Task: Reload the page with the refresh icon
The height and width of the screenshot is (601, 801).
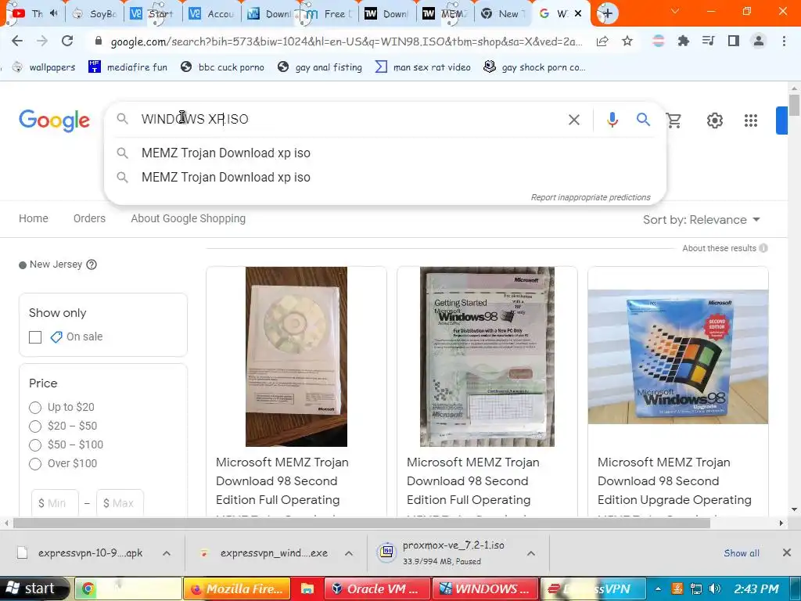Action: tap(67, 41)
